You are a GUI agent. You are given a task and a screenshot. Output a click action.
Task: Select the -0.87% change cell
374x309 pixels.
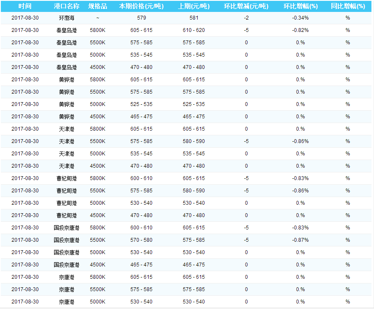pyautogui.click(x=300, y=240)
